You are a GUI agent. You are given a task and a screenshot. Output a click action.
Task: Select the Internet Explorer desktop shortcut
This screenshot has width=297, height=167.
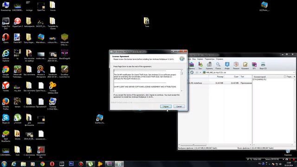[6, 56]
